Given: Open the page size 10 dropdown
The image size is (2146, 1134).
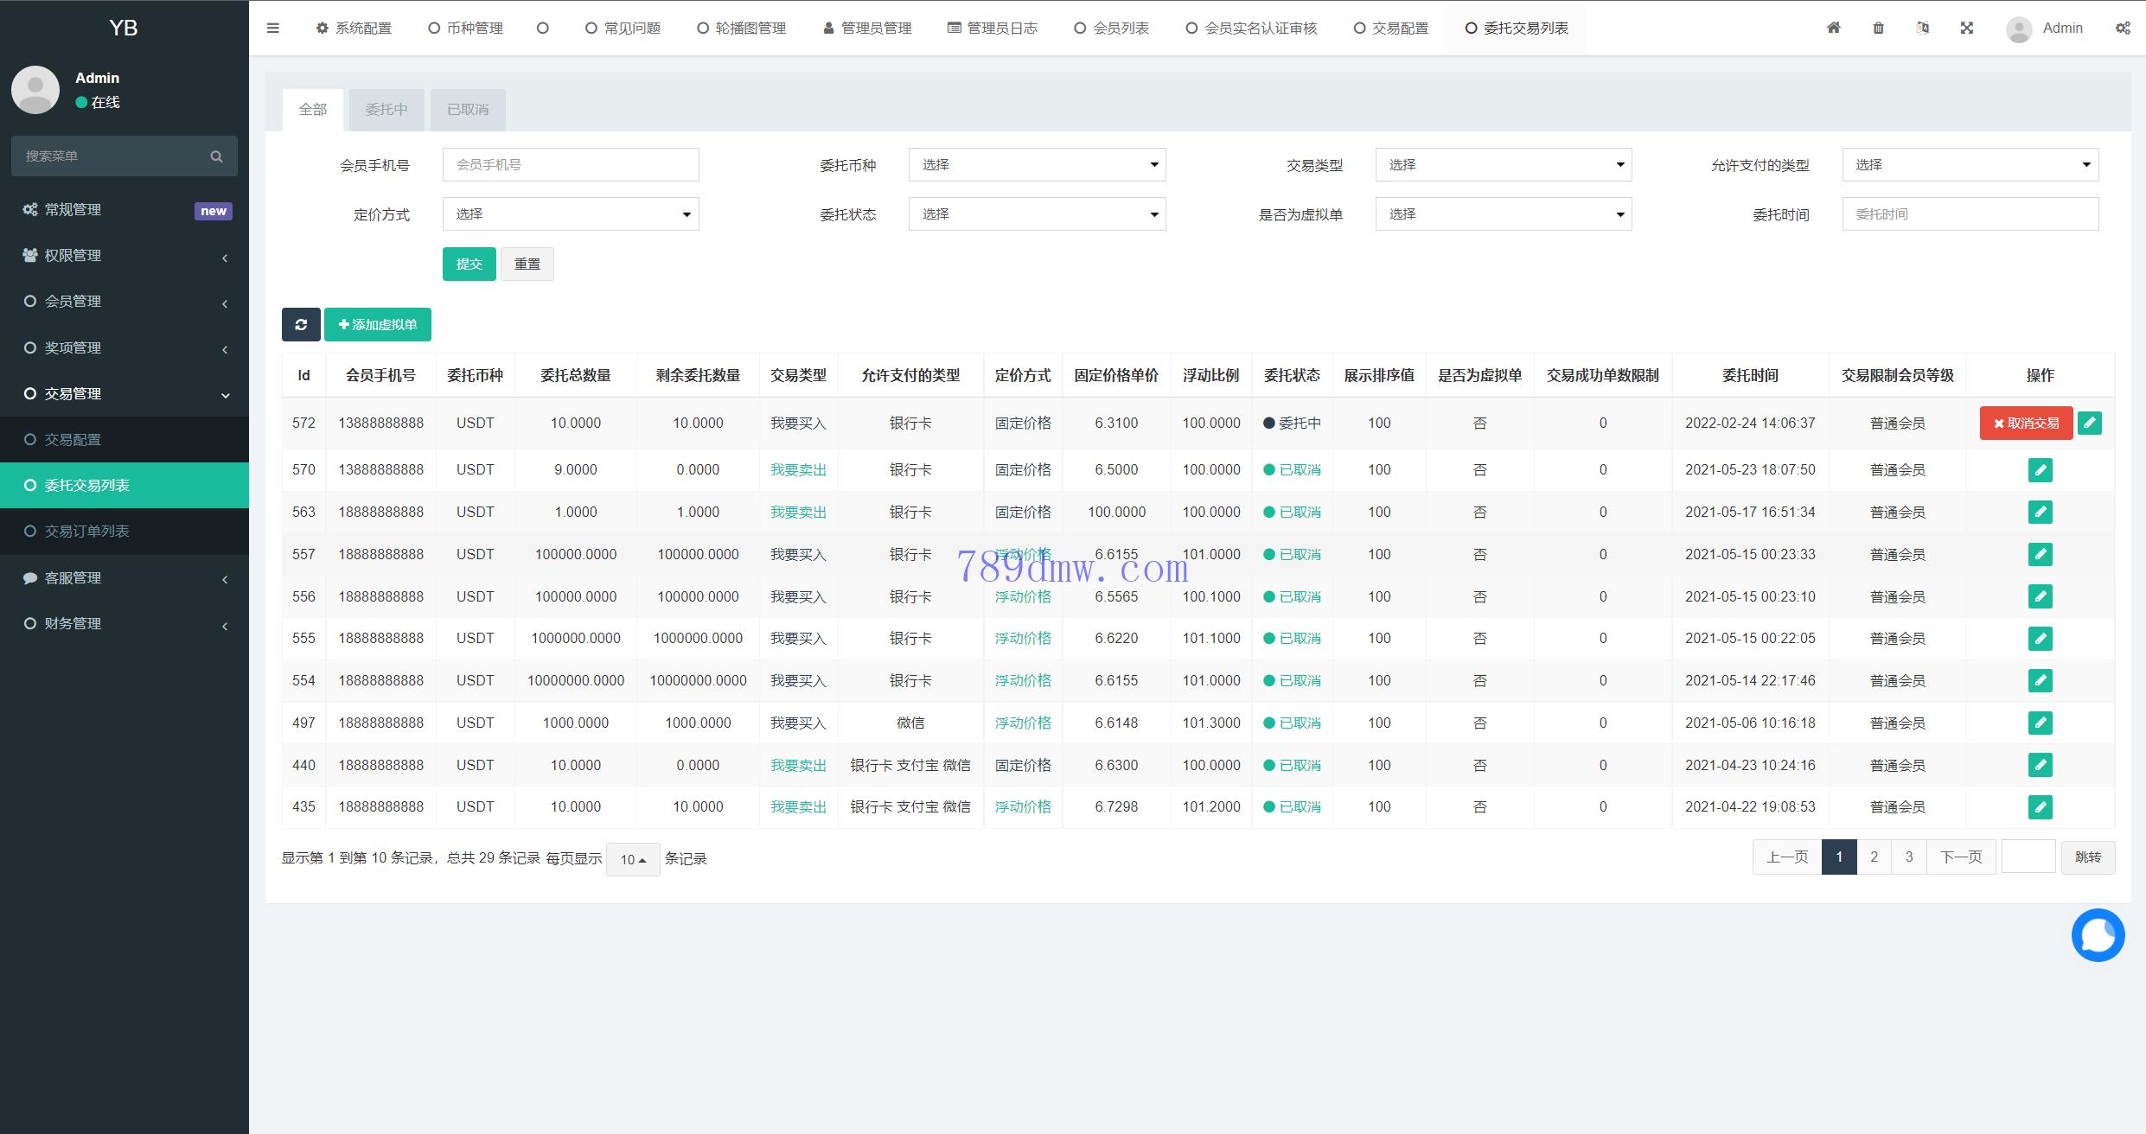Looking at the screenshot, I should [633, 859].
